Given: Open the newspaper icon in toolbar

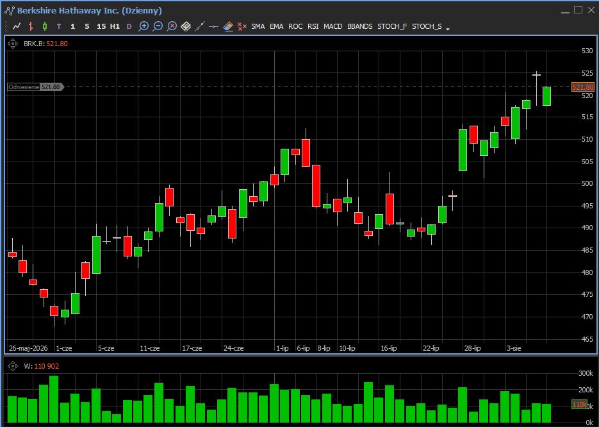Looking at the screenshot, I should pyautogui.click(x=186, y=26).
